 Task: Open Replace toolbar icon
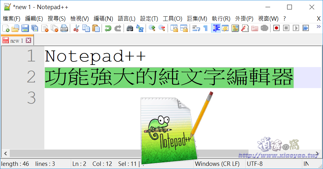140,28
